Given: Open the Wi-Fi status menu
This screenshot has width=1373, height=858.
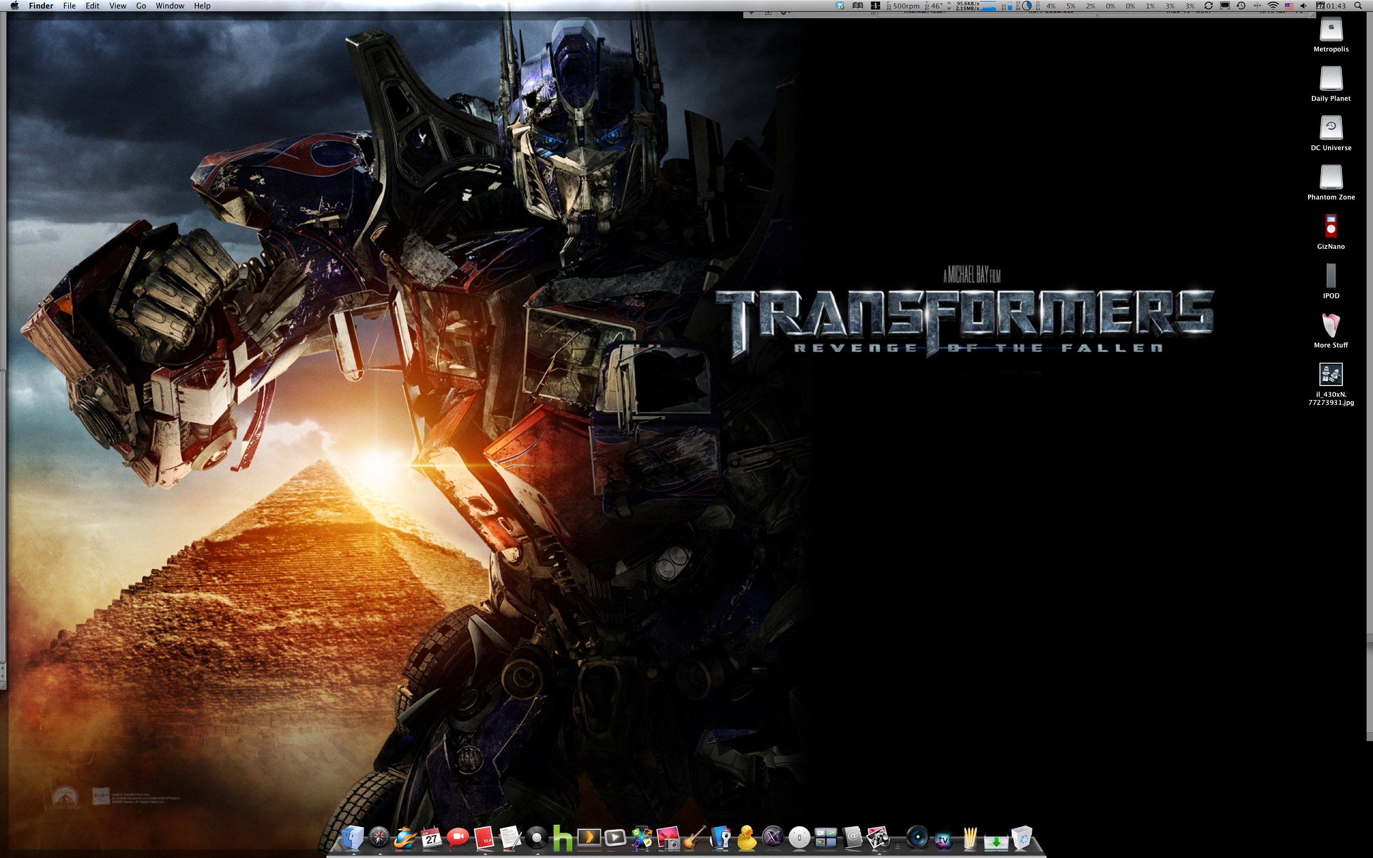Looking at the screenshot, I should [x=1273, y=6].
